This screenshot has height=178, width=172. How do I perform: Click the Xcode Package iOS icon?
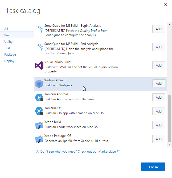click(39, 139)
